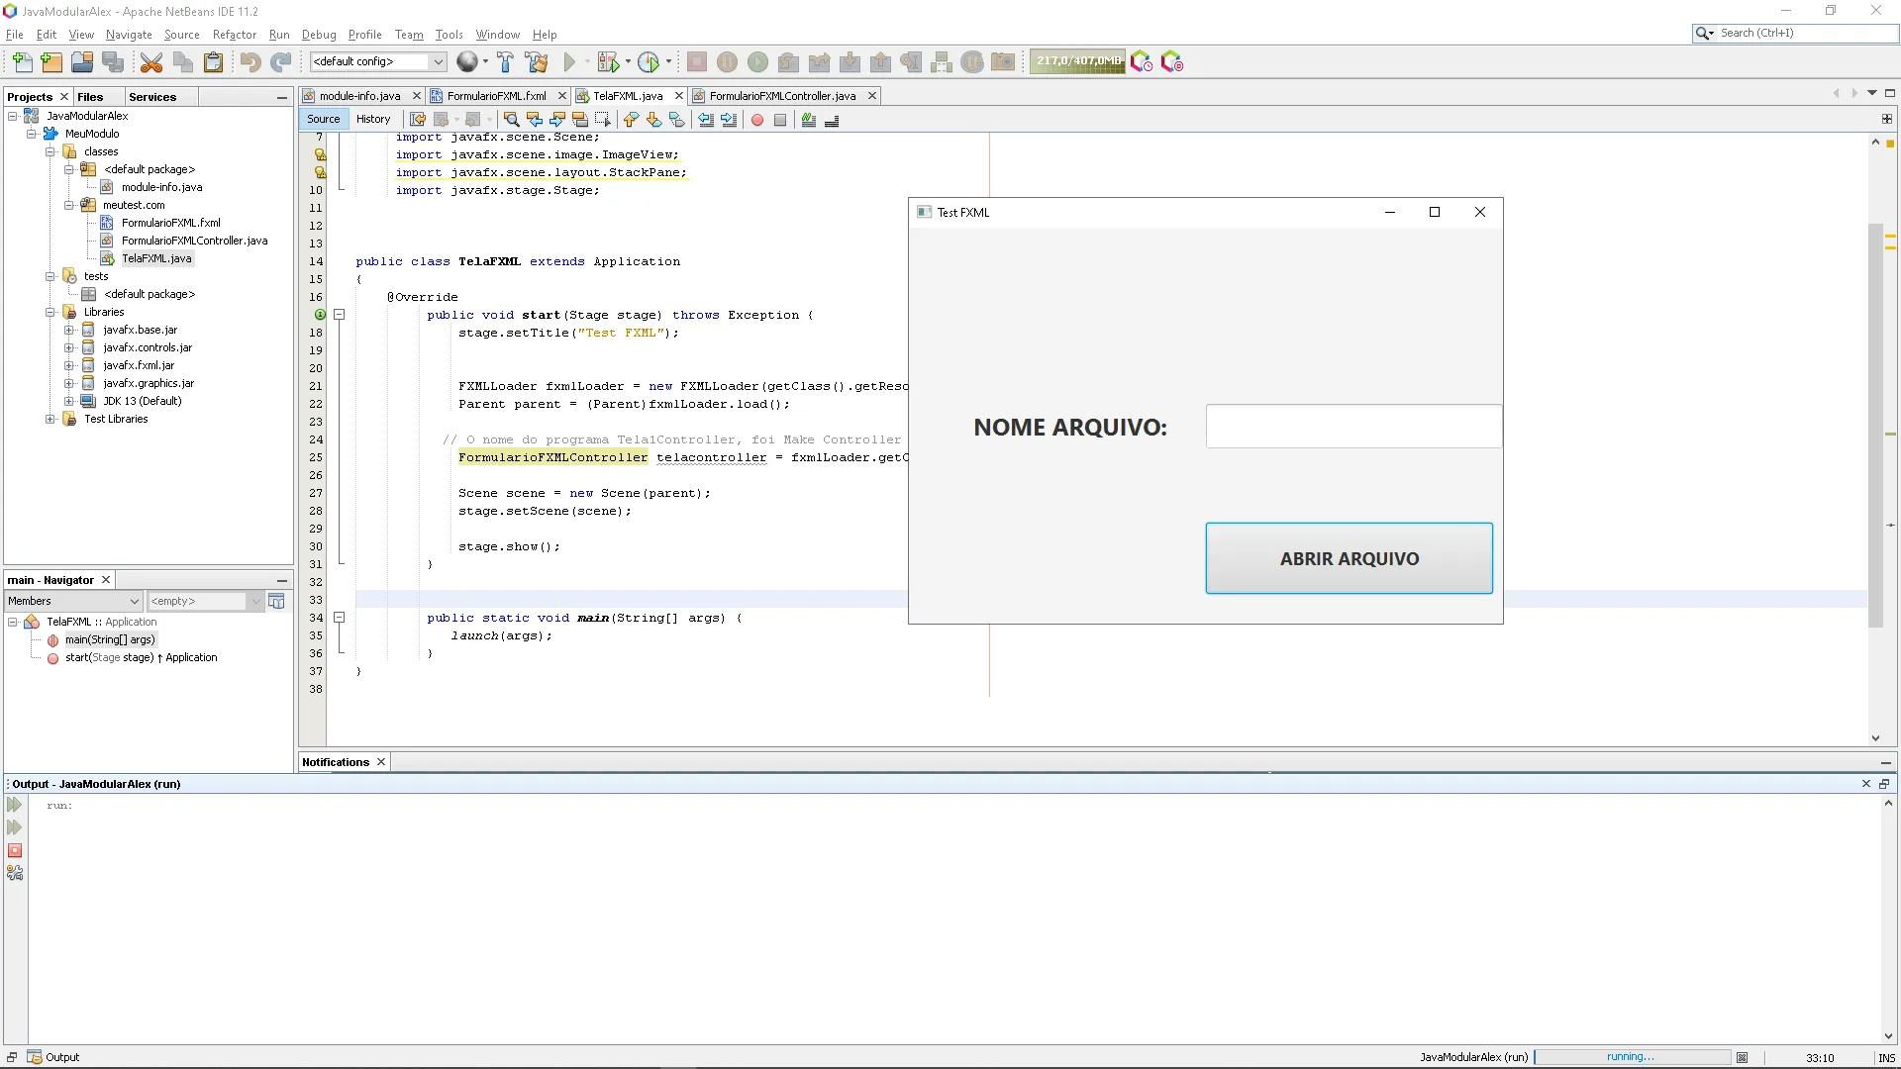Viewport: 1901px width, 1069px height.
Task: Click the NOME ARQUIVO text field
Action: 1352,427
